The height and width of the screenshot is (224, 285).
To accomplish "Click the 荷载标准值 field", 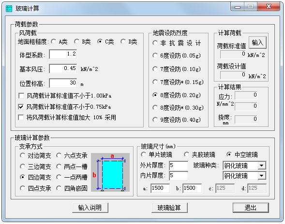I will coord(233,54).
